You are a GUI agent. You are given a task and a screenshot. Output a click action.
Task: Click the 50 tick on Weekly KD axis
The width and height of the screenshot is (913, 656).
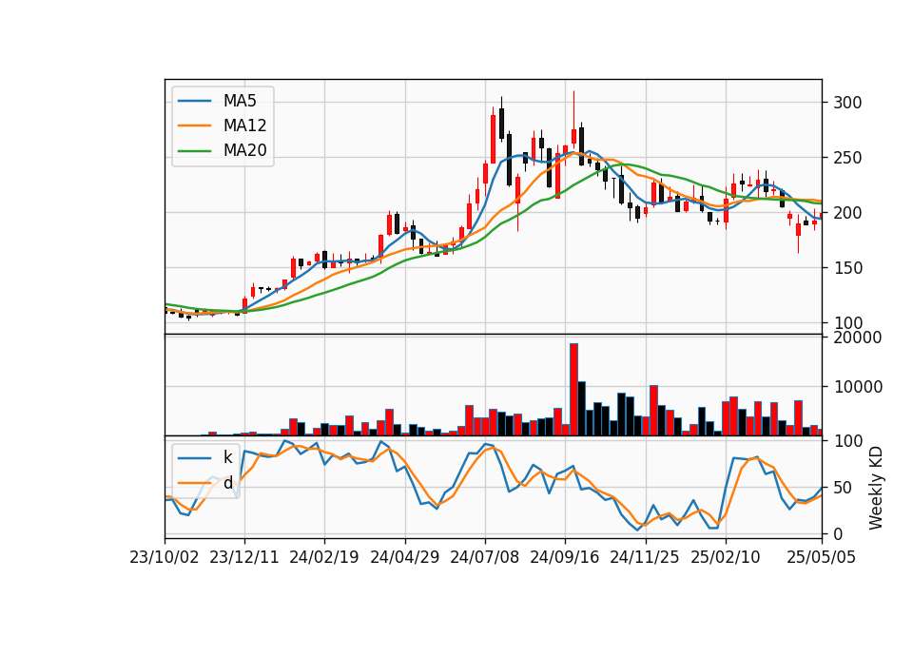pos(843,488)
